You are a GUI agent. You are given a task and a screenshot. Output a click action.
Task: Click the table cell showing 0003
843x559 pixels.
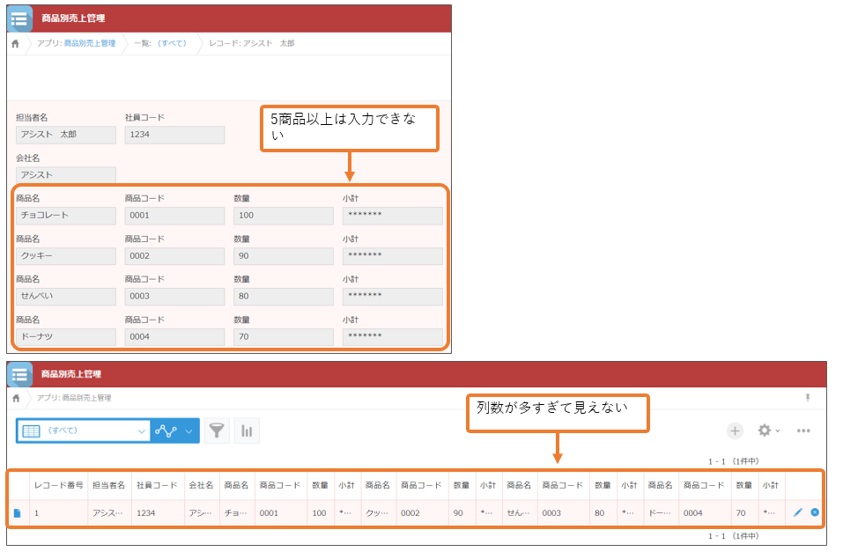[x=564, y=513]
